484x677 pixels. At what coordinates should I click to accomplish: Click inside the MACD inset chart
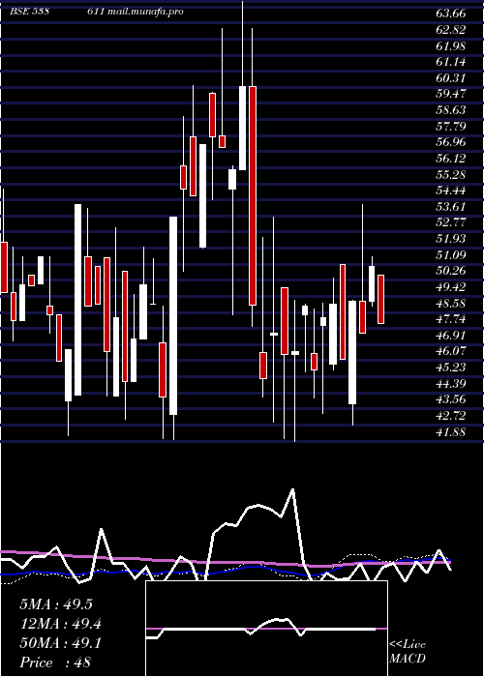pyautogui.click(x=266, y=629)
